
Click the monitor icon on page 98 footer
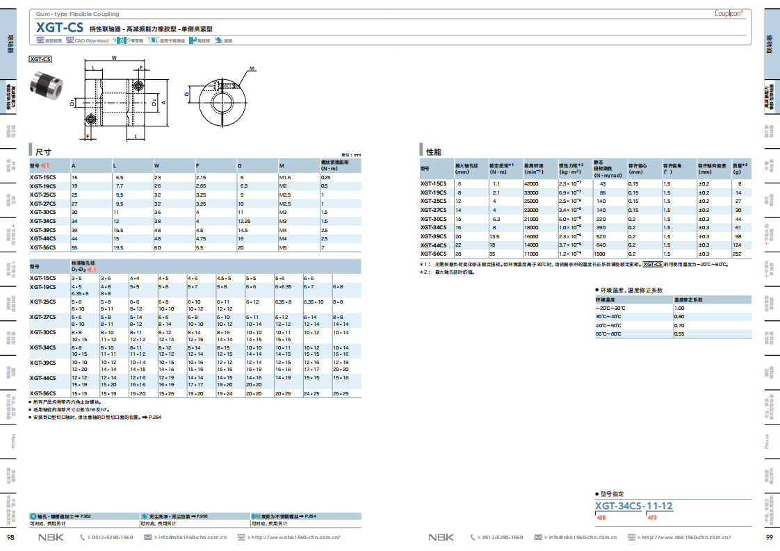[241, 538]
